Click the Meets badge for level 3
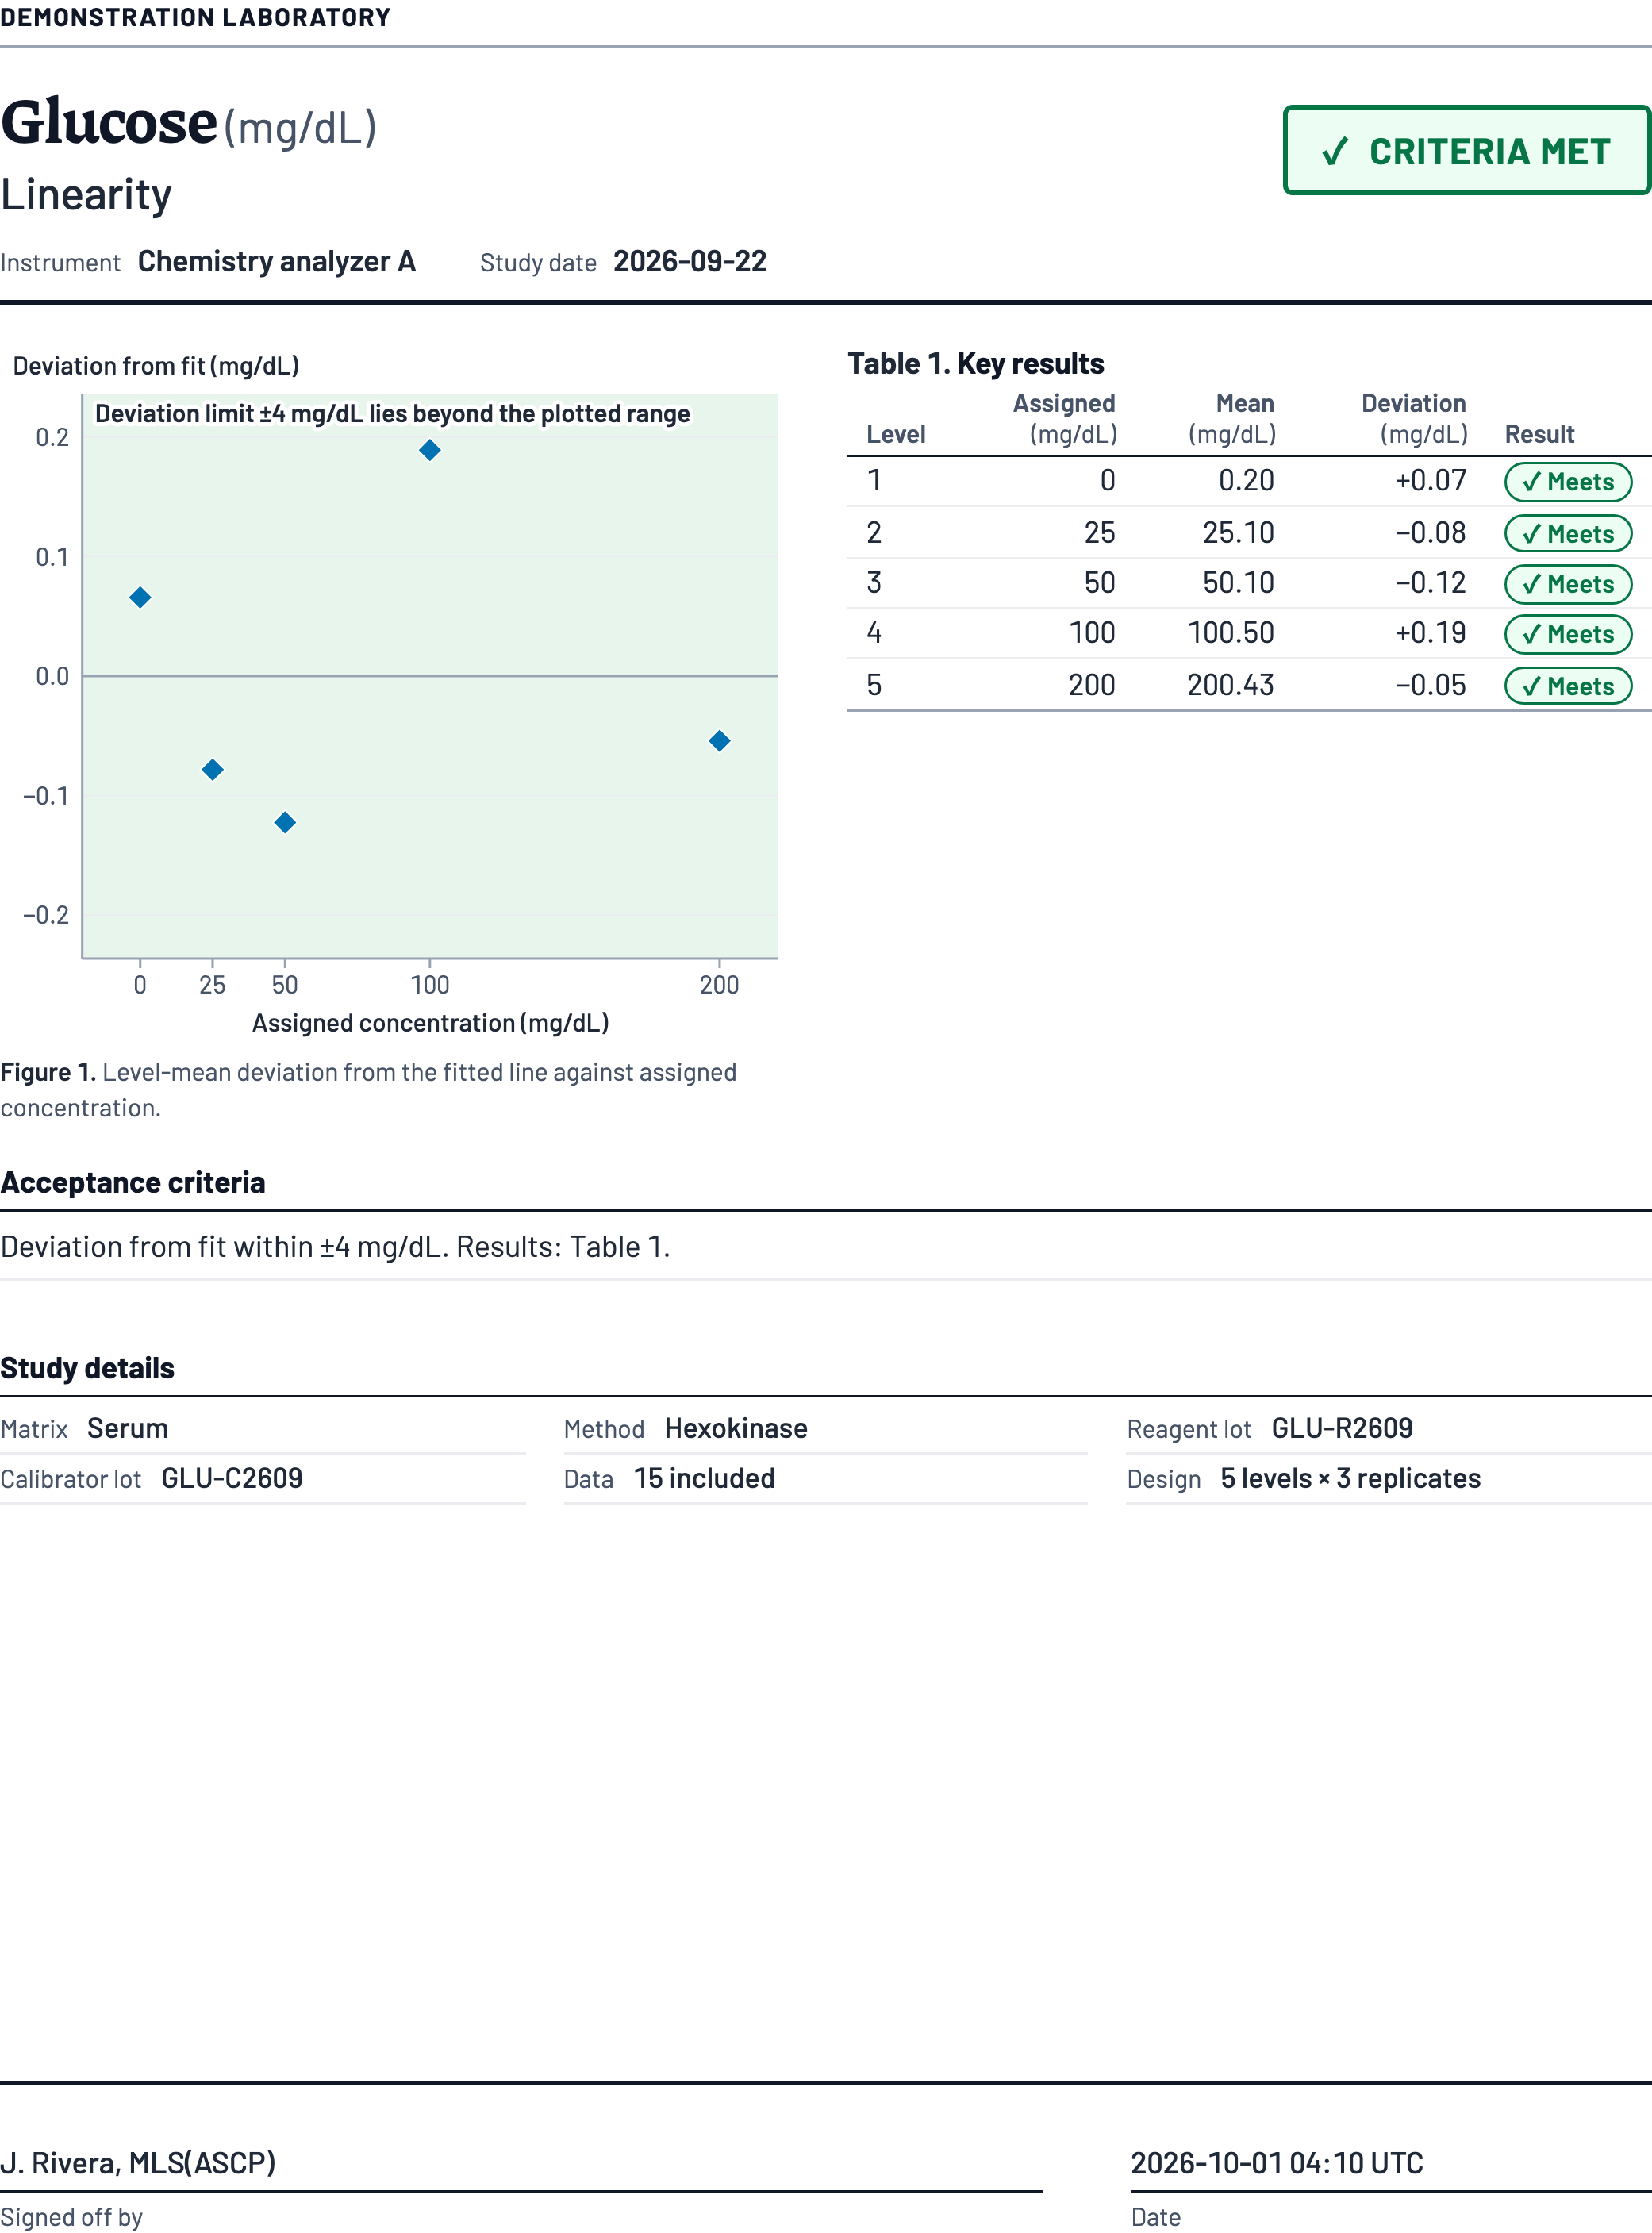1652x2233 pixels. pyautogui.click(x=1568, y=584)
